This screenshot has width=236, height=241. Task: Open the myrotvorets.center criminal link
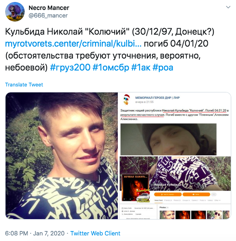point(73,43)
